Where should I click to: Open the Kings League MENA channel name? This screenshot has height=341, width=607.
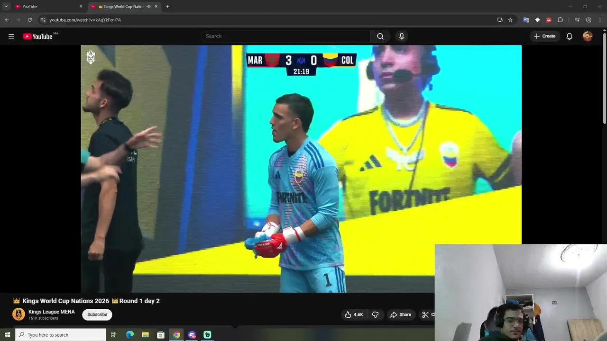pos(52,312)
